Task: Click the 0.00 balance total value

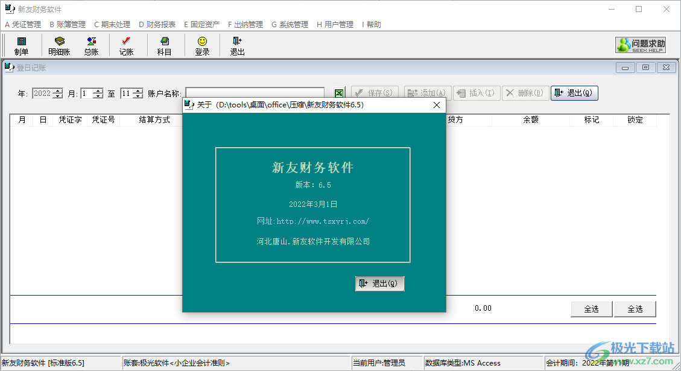Action: pyautogui.click(x=483, y=308)
